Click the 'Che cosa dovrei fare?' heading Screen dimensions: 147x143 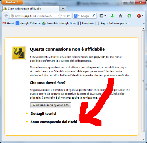(x=48, y=83)
